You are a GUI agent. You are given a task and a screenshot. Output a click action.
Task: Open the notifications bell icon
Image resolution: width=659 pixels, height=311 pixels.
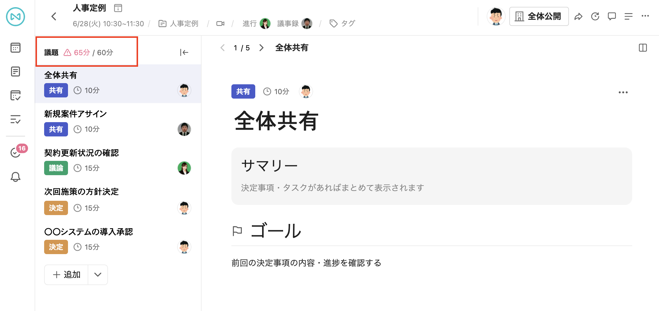16,177
